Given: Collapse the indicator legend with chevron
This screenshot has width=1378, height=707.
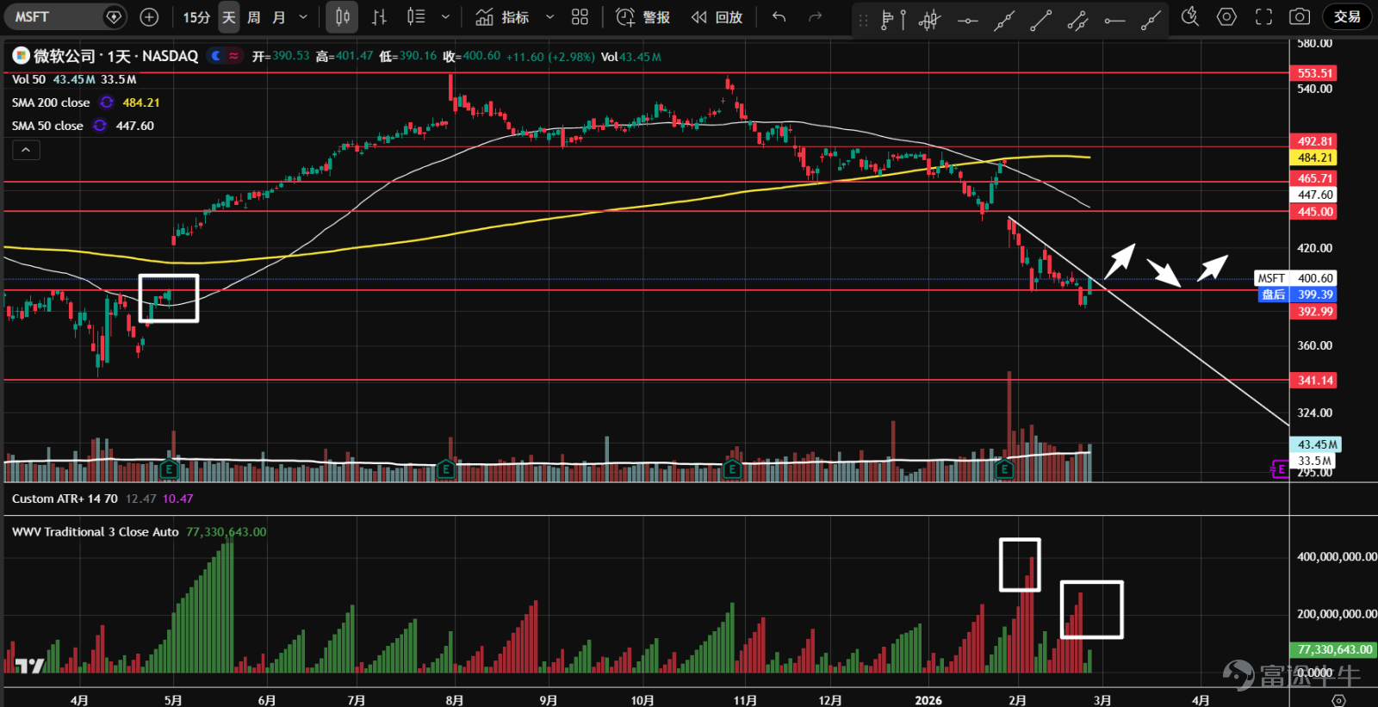Looking at the screenshot, I should pyautogui.click(x=26, y=150).
